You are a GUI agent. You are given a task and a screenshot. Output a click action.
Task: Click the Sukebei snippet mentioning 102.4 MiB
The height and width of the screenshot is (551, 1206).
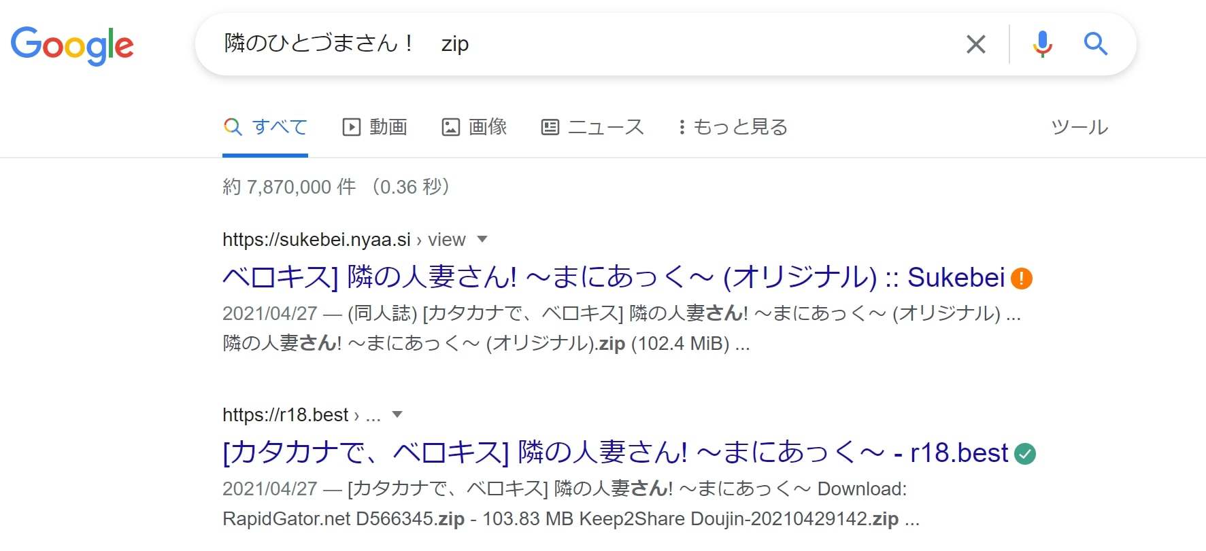pos(622,328)
